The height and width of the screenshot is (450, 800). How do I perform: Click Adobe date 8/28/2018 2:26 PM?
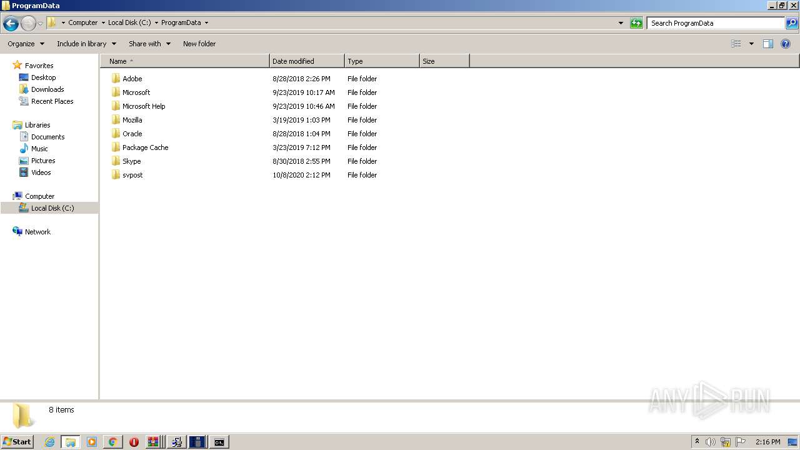[x=301, y=79]
